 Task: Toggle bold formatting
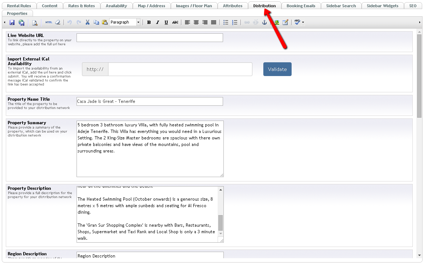coord(149,22)
